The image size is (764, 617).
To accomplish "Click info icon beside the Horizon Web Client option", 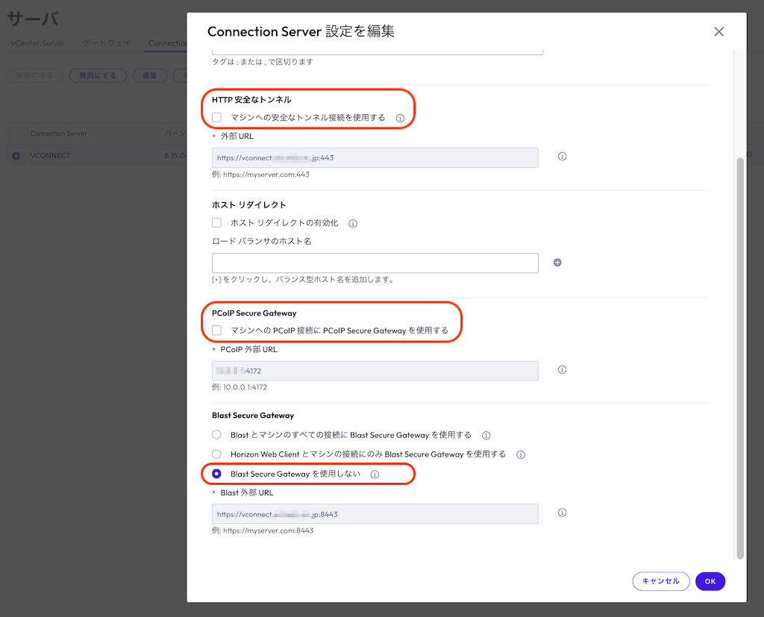I will click(x=520, y=454).
